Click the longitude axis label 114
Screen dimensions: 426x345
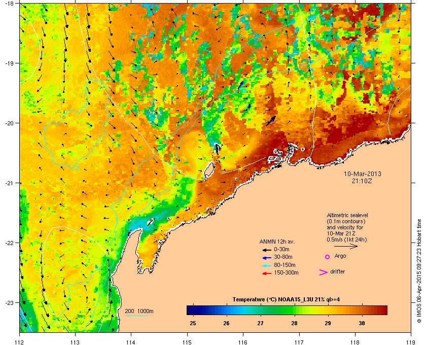tap(131, 342)
